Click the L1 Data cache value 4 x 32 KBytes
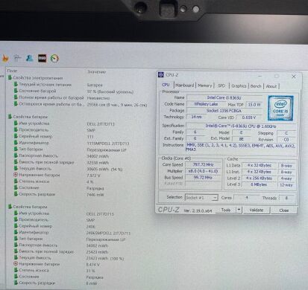308x290 pixels. [x=260, y=165]
